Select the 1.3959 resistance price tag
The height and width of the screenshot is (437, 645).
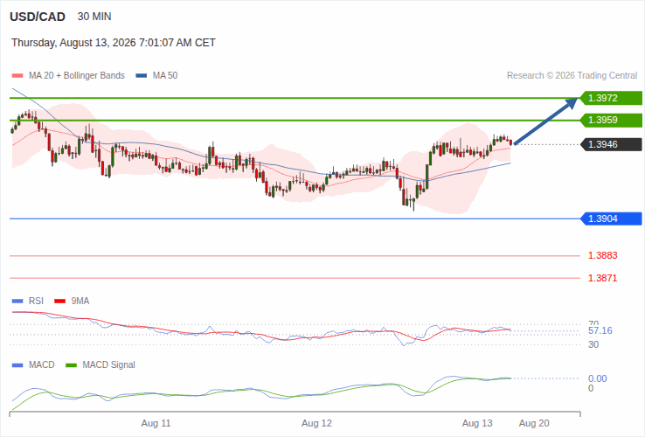611,120
